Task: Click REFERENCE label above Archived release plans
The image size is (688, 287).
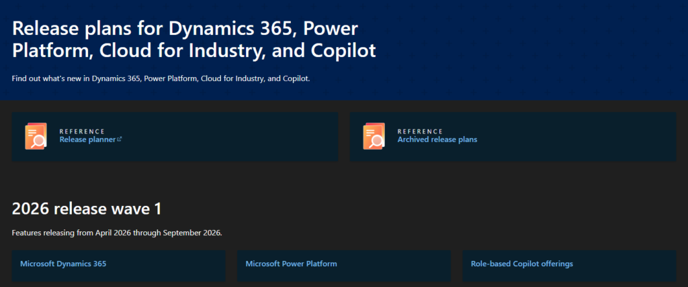Action: [420, 131]
